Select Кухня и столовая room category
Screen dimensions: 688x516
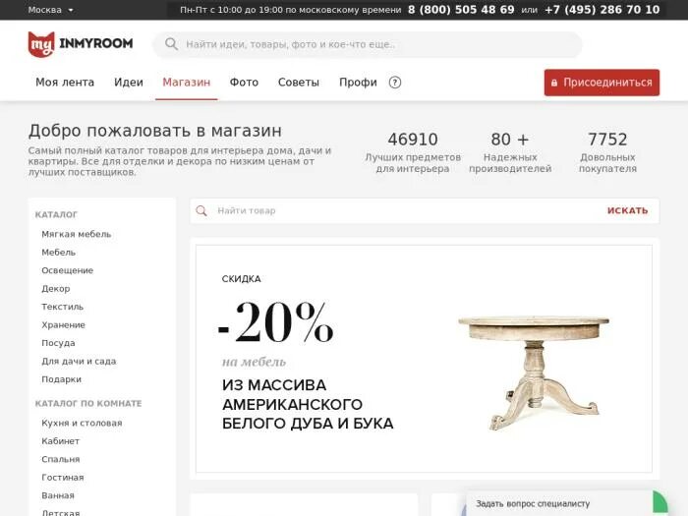pyautogui.click(x=82, y=423)
